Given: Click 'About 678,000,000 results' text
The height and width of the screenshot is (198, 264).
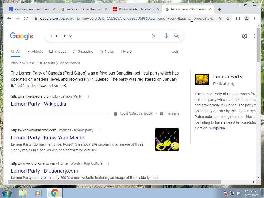Looking at the screenshot, I should [x=45, y=63].
